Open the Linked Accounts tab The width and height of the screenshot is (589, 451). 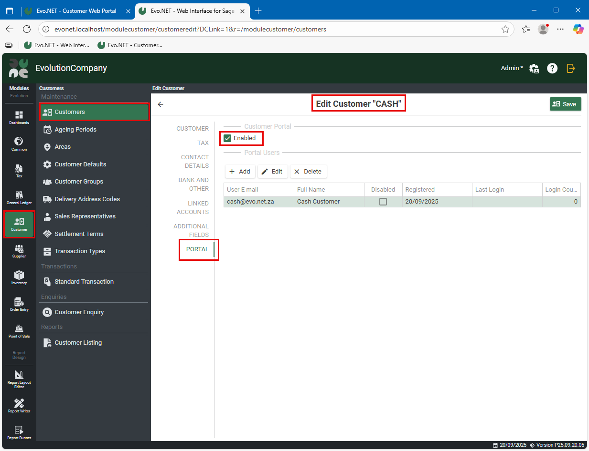[193, 208]
